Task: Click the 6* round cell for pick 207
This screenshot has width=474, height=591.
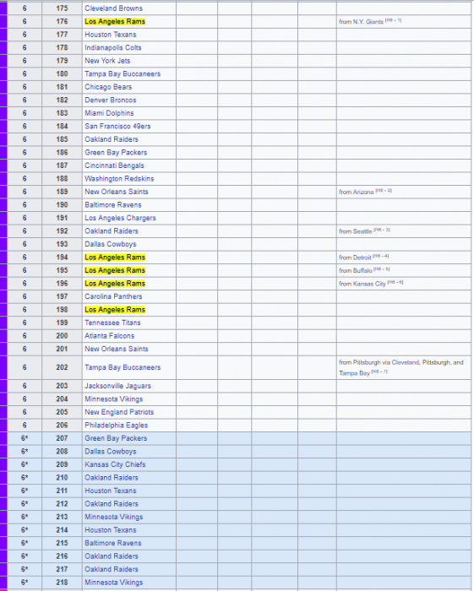Action: pos(25,438)
